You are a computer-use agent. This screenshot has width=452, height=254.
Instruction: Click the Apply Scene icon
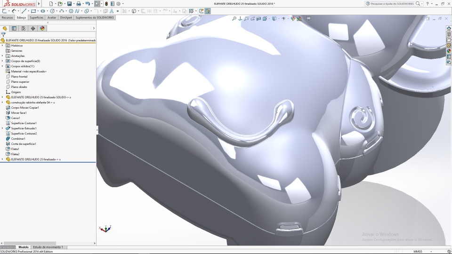pos(299,18)
